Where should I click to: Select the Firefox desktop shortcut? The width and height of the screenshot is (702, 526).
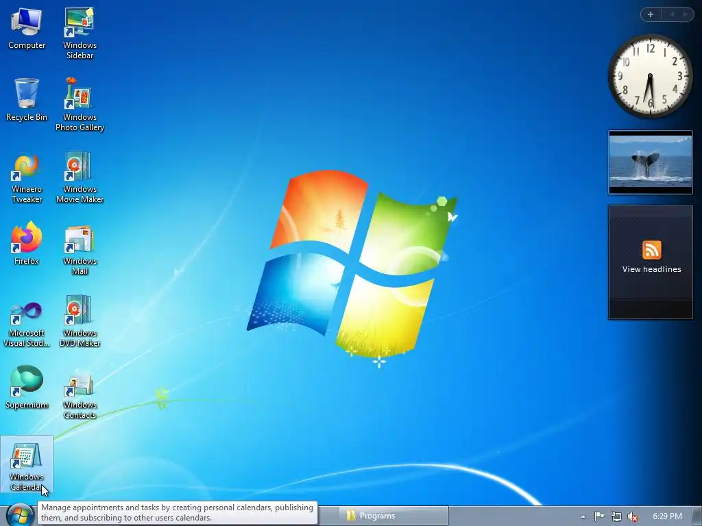click(27, 243)
